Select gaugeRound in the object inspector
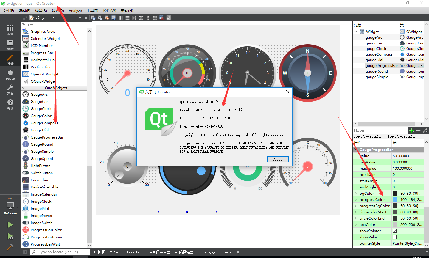This screenshot has height=258, width=429. pos(377,71)
